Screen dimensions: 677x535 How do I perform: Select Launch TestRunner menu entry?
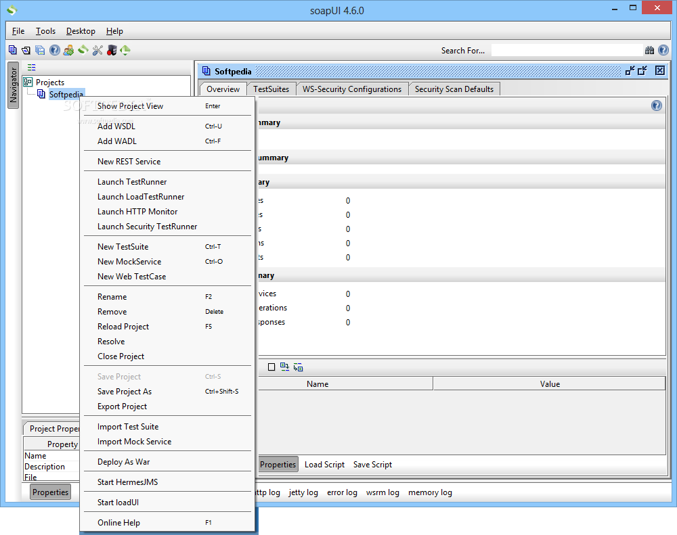(x=167, y=182)
